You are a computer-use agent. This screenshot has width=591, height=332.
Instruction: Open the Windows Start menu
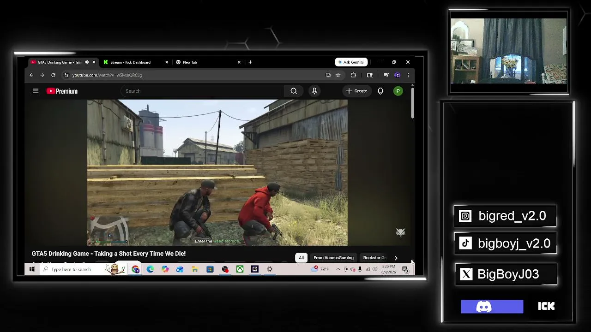click(32, 269)
